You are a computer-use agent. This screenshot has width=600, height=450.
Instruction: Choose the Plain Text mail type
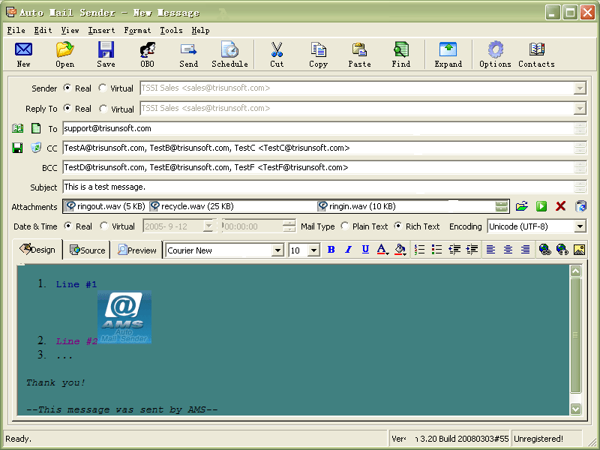click(345, 226)
